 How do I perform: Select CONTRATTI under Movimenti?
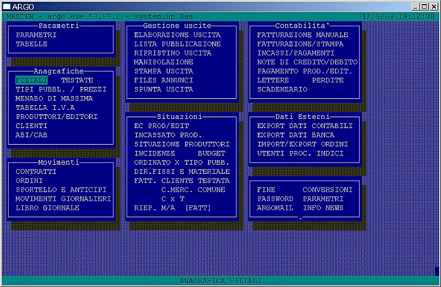(x=36, y=172)
